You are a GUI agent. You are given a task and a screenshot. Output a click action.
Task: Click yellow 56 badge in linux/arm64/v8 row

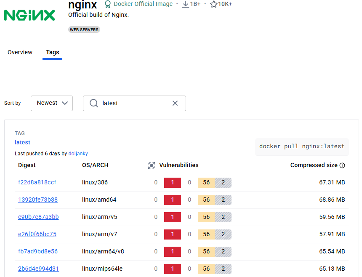[206, 252]
